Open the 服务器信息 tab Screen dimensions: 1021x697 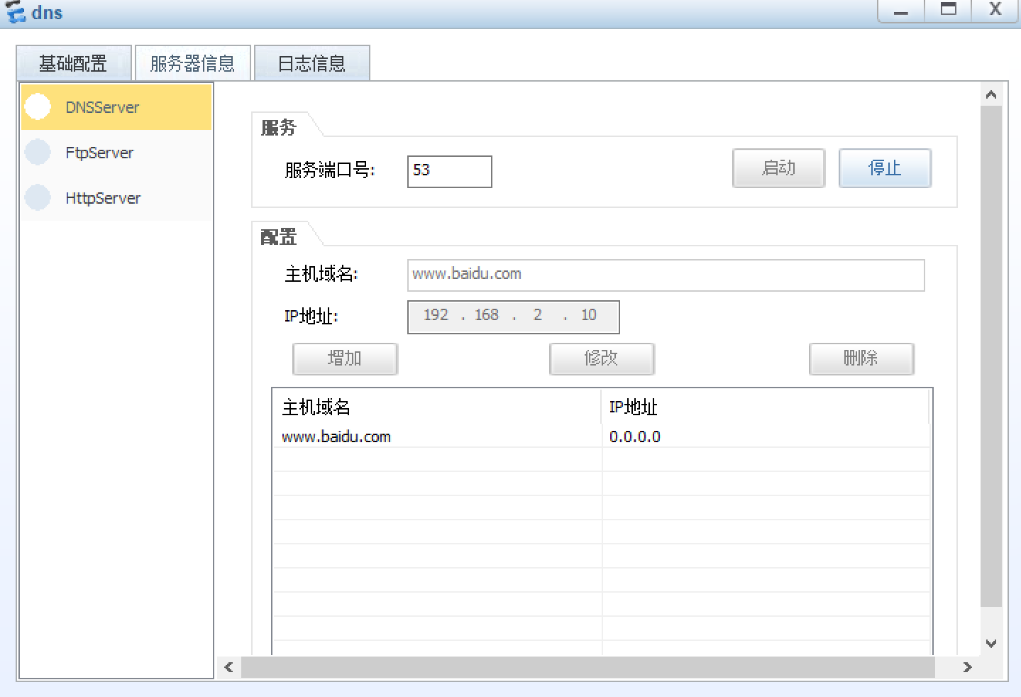pyautogui.click(x=192, y=63)
